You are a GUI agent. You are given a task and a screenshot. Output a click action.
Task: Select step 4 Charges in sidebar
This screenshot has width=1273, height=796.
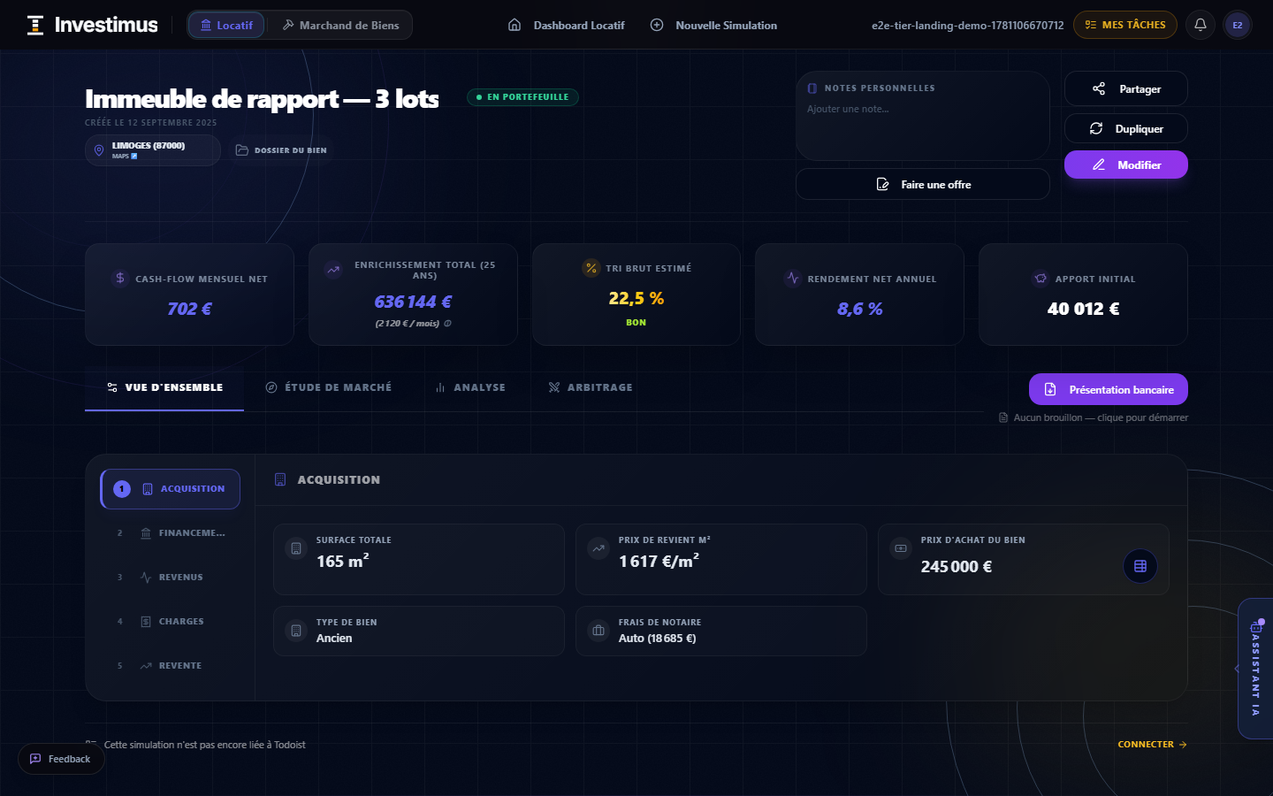(171, 622)
